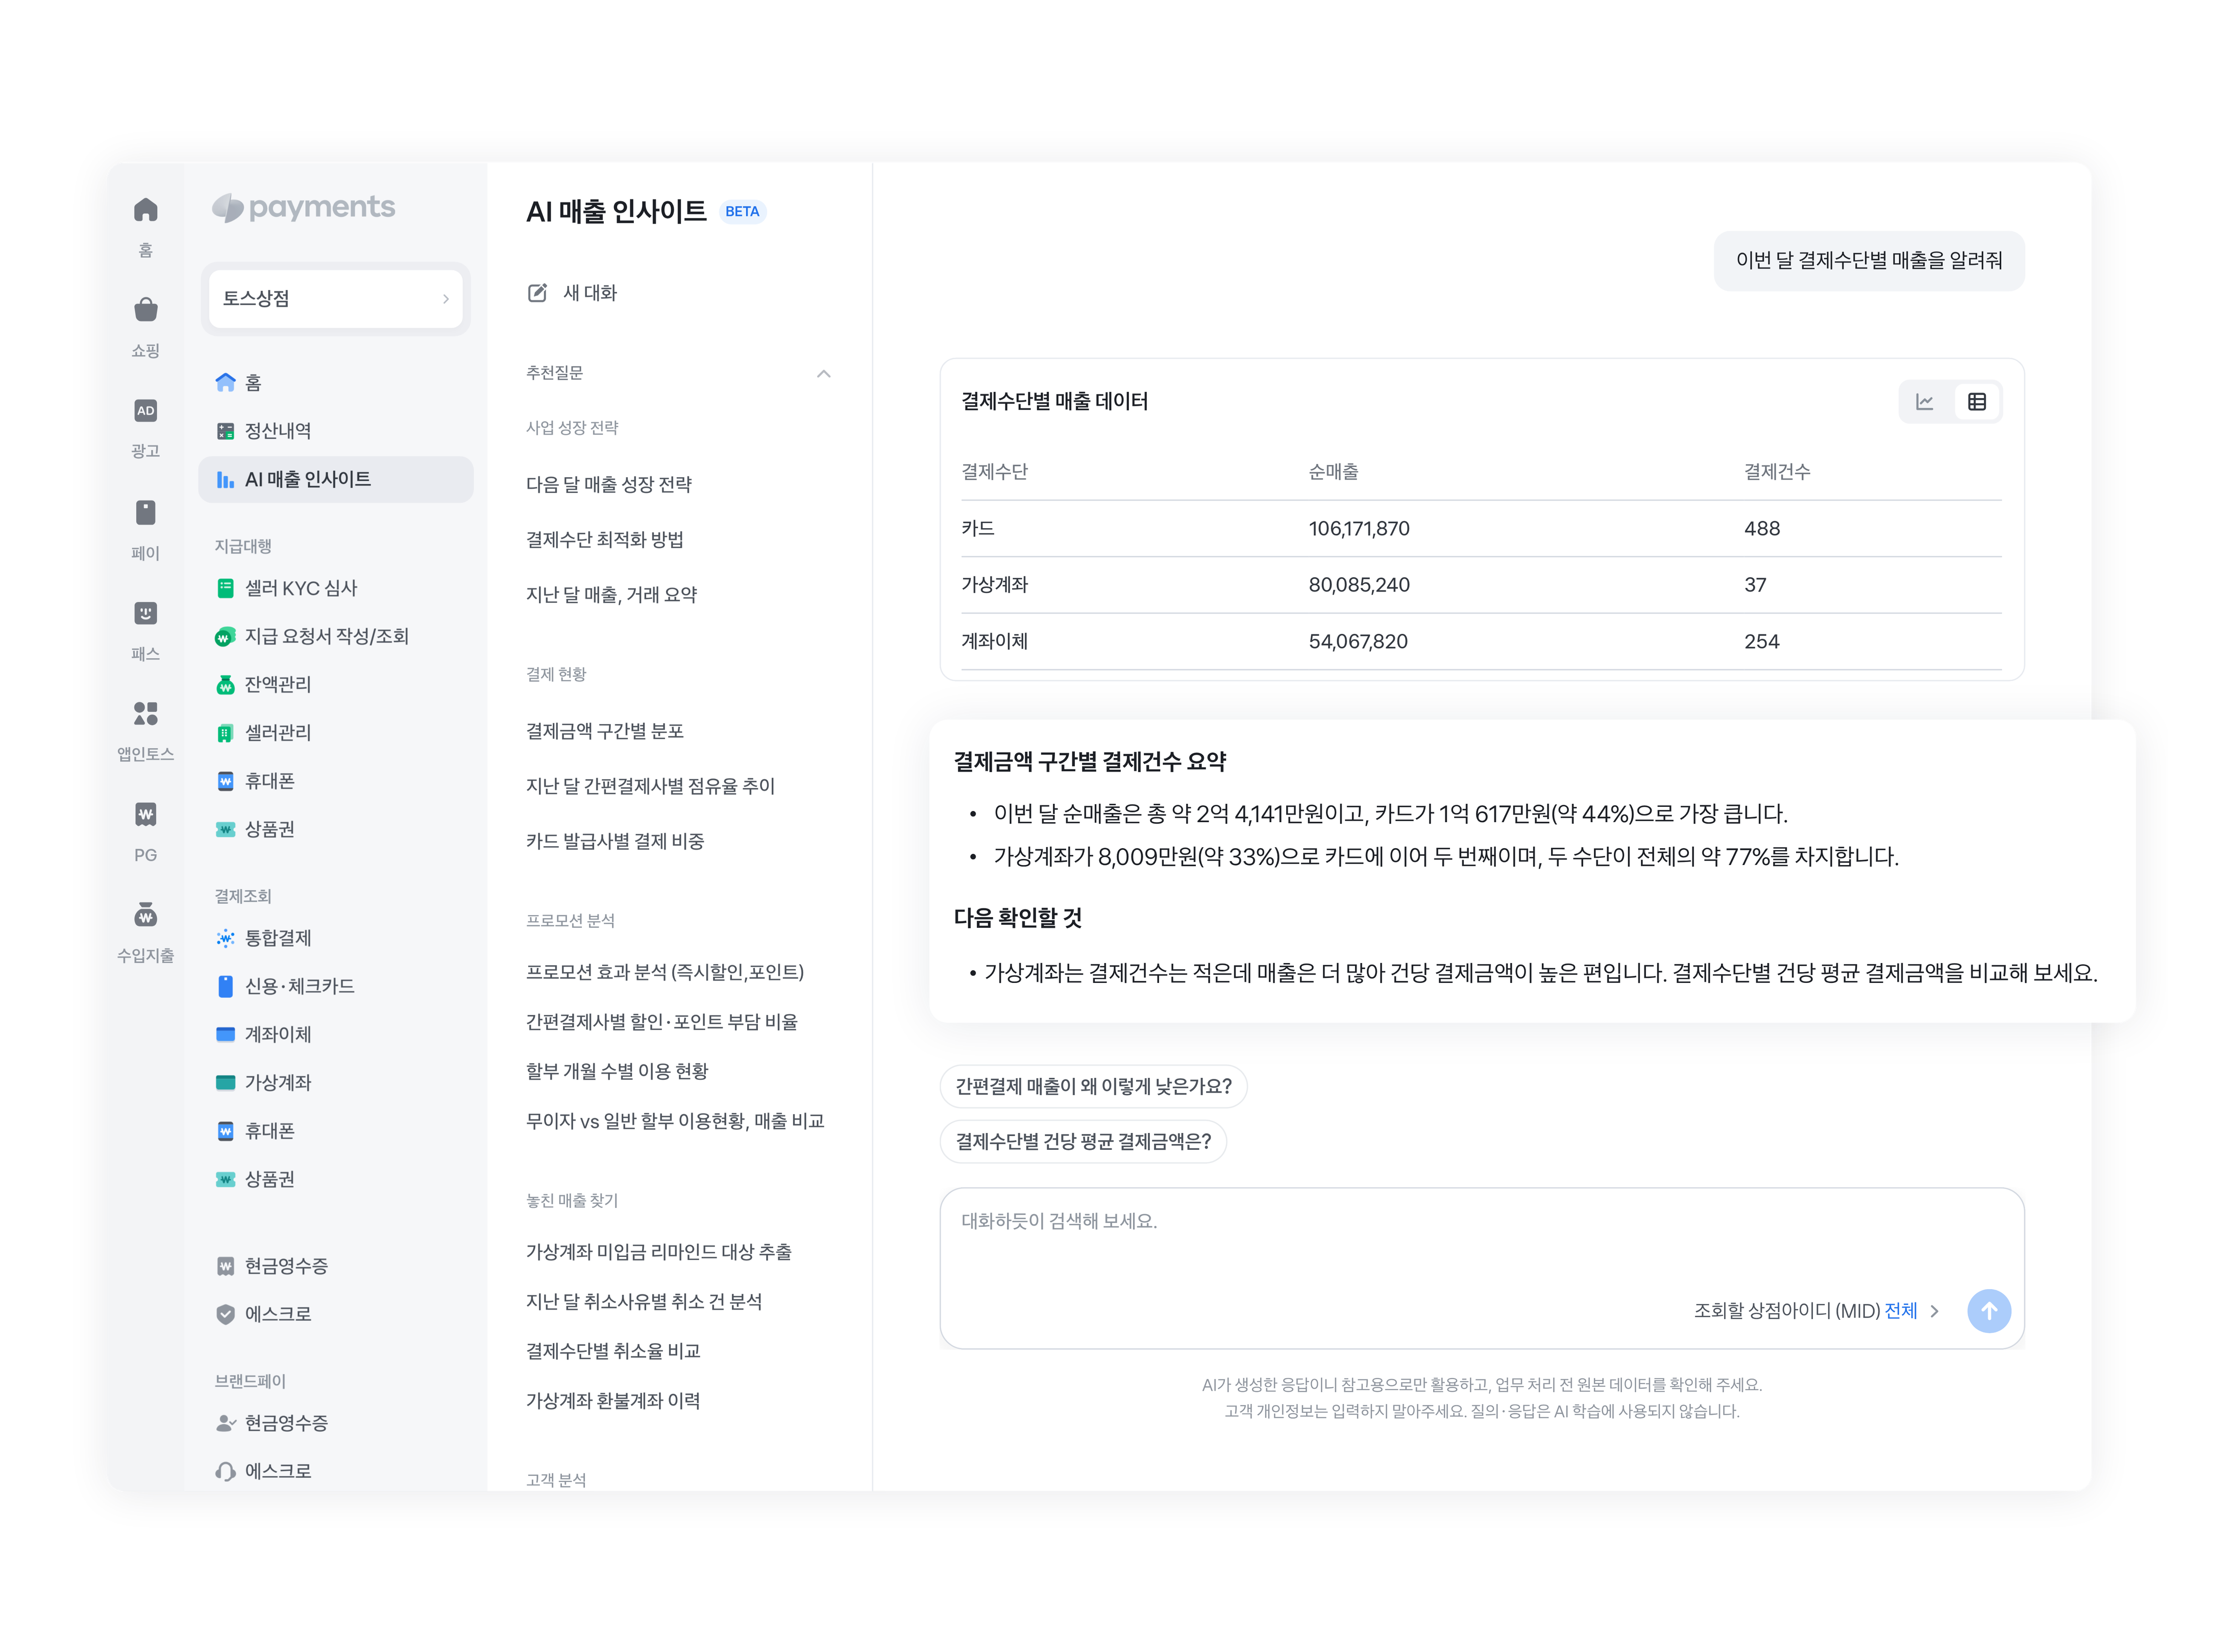Click the 106,171,870 value in the 카드 row

click(x=1359, y=528)
